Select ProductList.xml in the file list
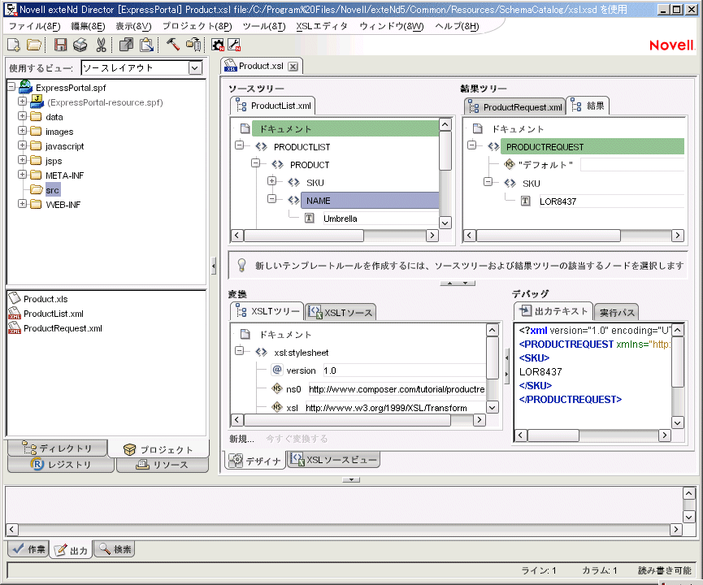This screenshot has width=703, height=585. coord(53,314)
